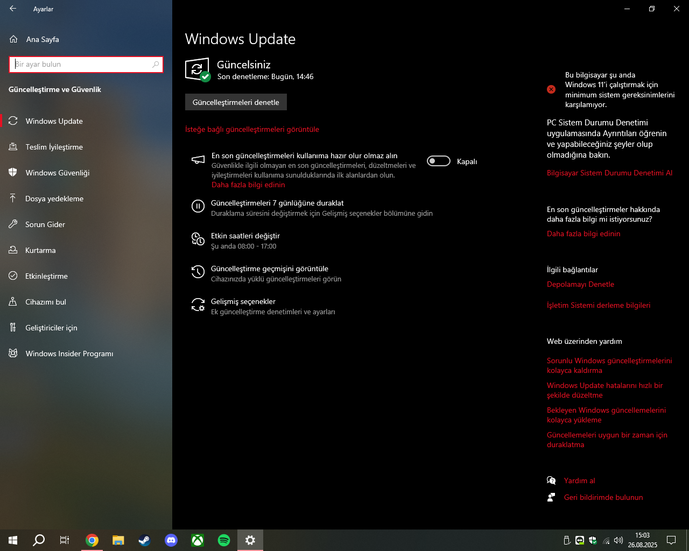The height and width of the screenshot is (551, 689).
Task: Click the Yardım al chat icon
Action: click(x=551, y=481)
